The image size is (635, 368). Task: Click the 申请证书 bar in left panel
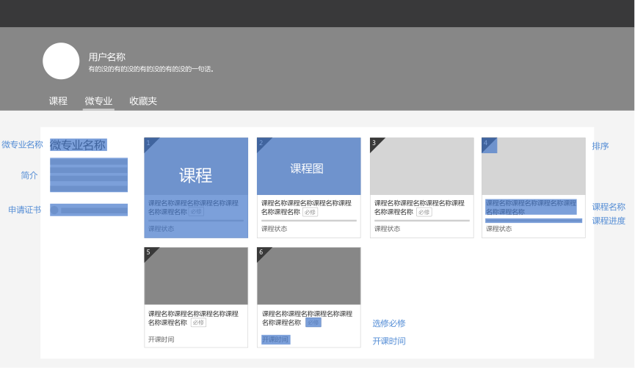pyautogui.click(x=89, y=210)
